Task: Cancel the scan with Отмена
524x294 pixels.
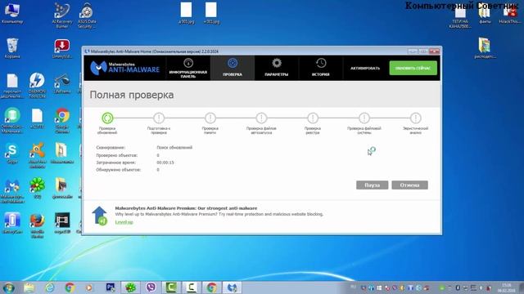Action: point(409,185)
